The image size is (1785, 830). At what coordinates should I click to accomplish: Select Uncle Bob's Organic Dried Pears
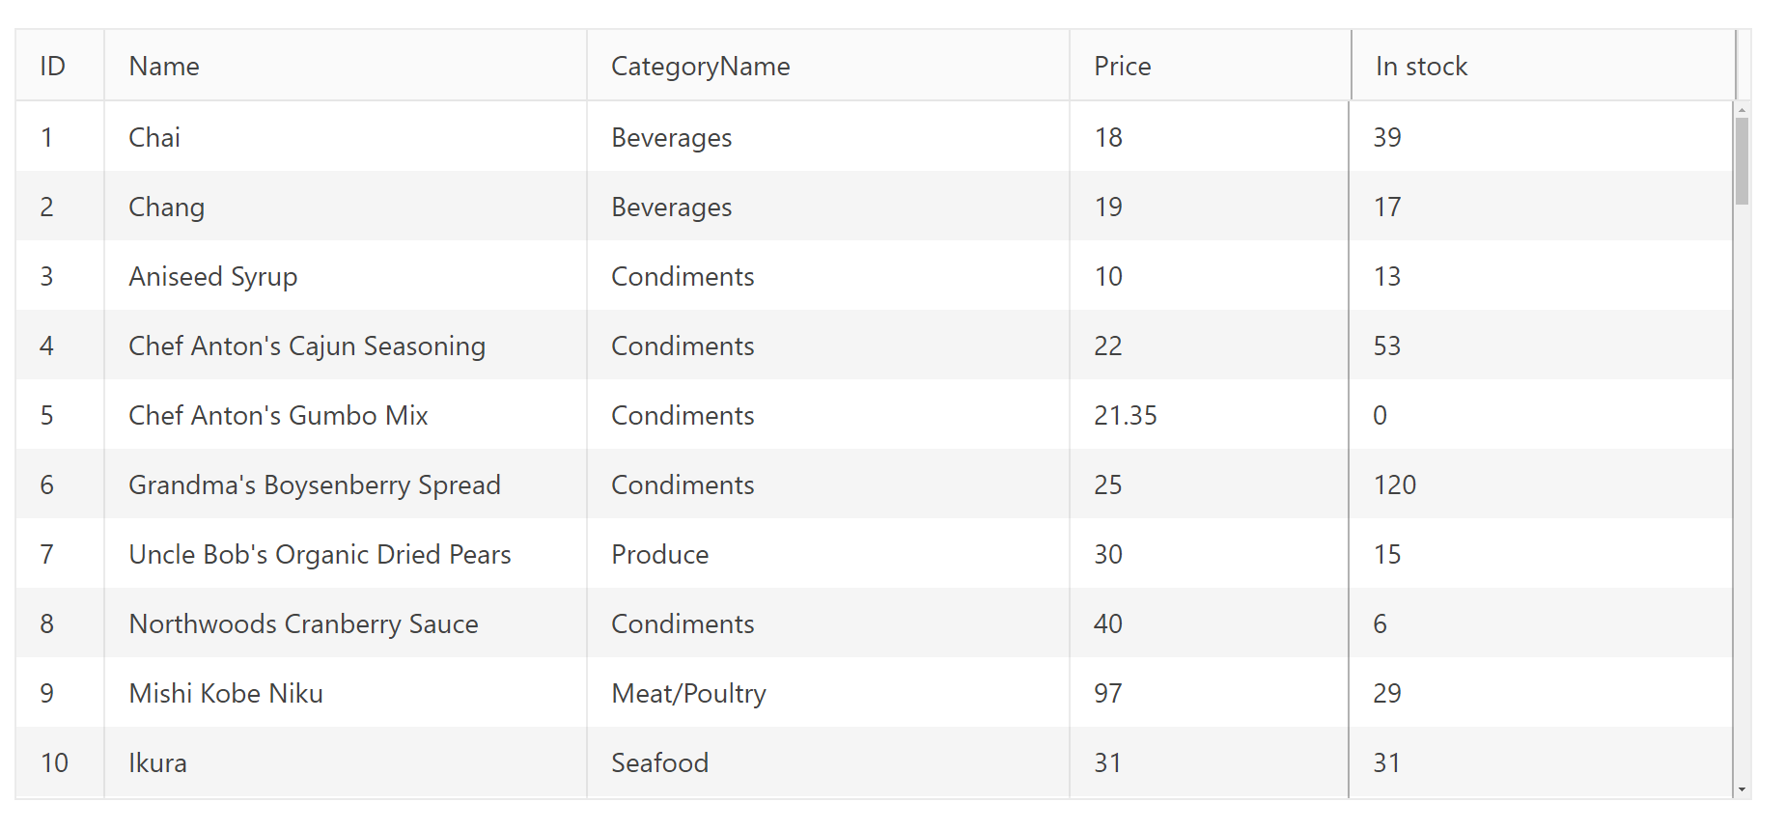pos(320,554)
